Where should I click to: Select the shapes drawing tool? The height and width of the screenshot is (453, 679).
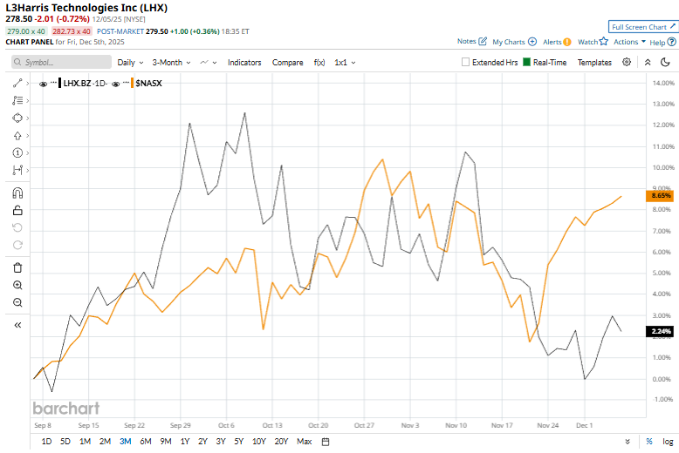(x=17, y=118)
